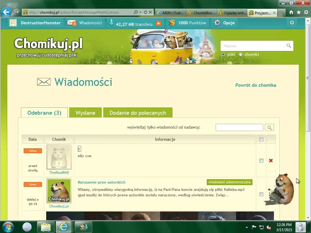The height and width of the screenshot is (233, 311).
Task: Click the reading hamster mascot
Action: [280, 190]
